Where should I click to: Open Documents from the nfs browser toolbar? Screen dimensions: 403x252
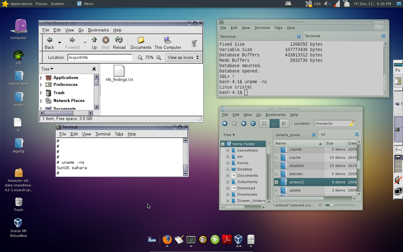click(x=141, y=43)
